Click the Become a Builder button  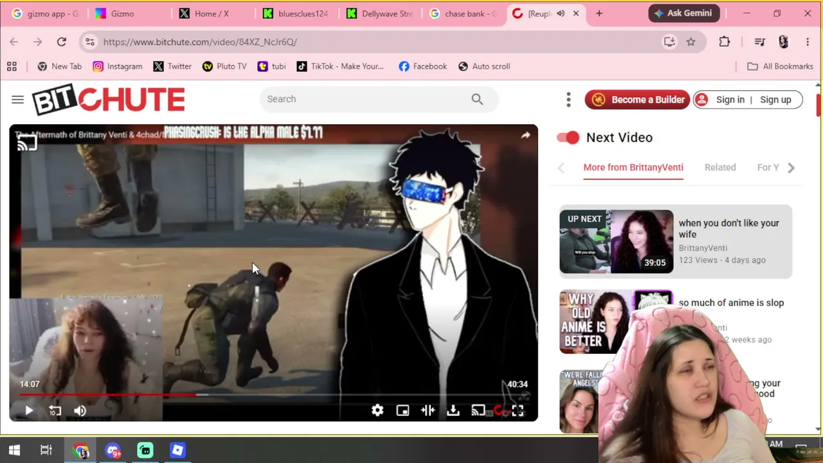637,100
